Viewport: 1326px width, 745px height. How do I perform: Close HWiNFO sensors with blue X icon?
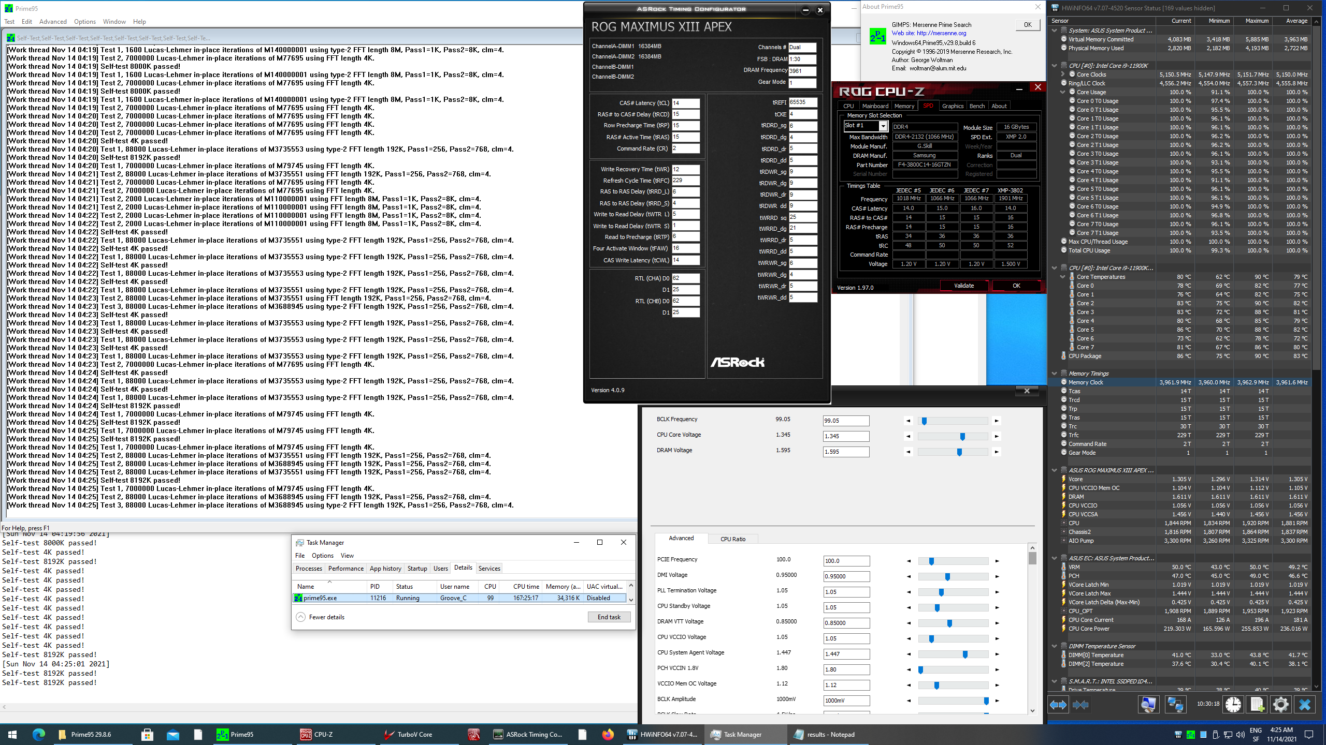[1305, 704]
